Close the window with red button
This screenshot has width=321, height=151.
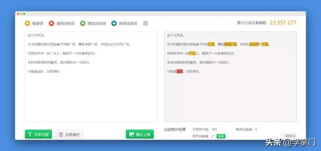point(18,14)
